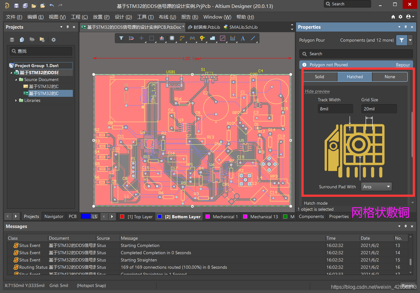
Task: Expand the Libraries tree folder
Action: pyautogui.click(x=16, y=100)
